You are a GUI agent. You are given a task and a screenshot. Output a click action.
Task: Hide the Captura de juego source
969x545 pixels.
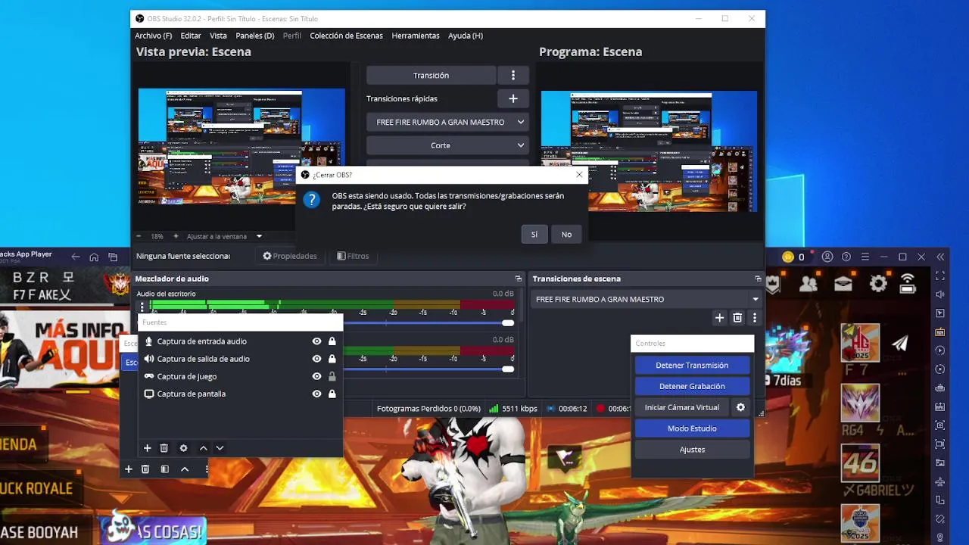[x=316, y=376]
